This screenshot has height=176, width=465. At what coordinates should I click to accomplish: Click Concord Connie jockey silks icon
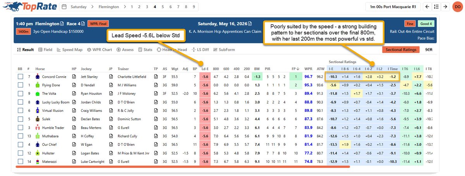[x=38, y=77]
